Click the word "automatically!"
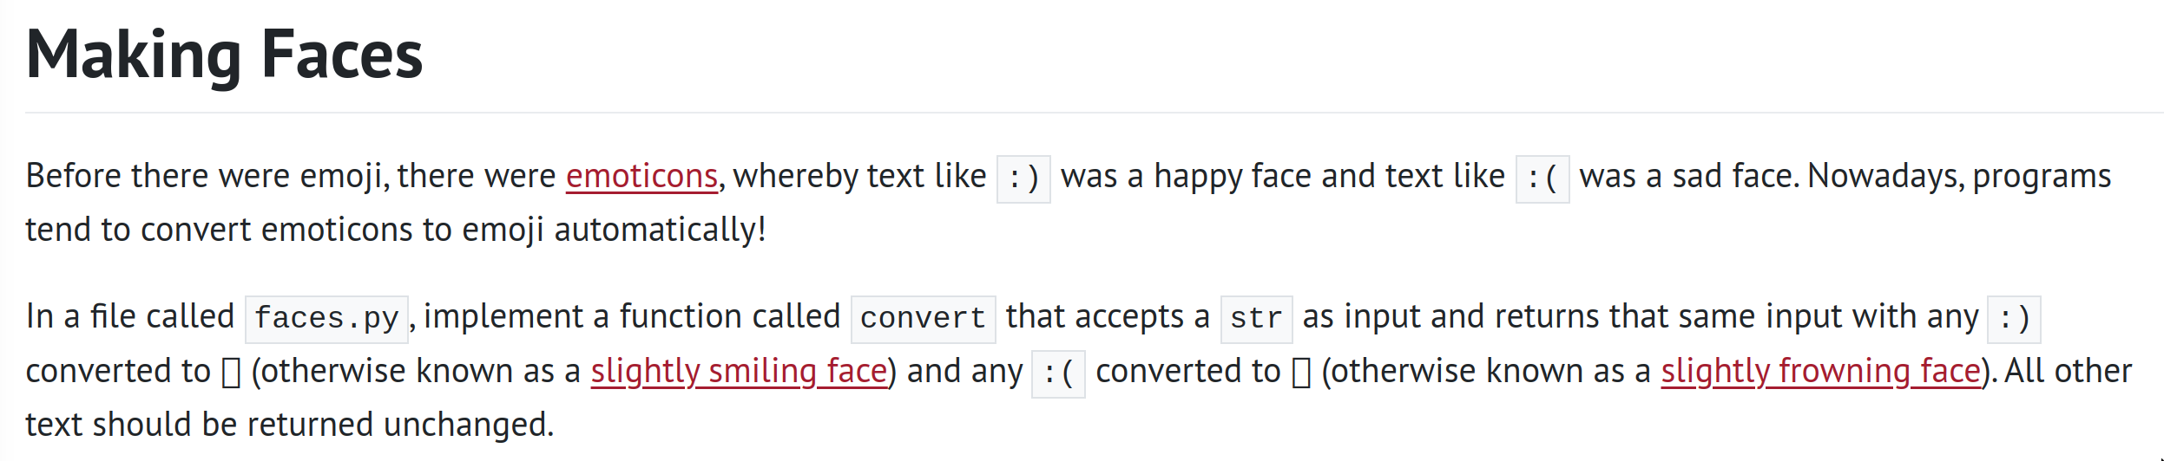The height and width of the screenshot is (461, 2164). point(660,230)
